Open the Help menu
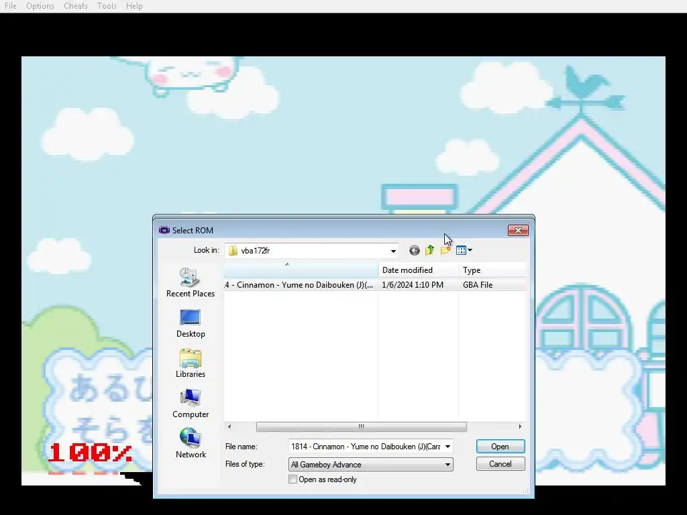This screenshot has height=515, width=687. pos(134,6)
